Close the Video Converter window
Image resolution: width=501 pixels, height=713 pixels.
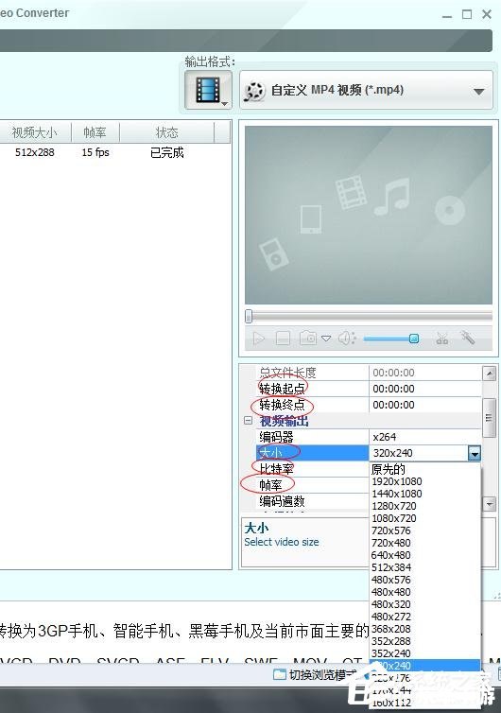click(487, 14)
